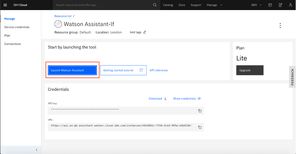Copy the API key with copy icon
This screenshot has width=296, height=154.
click(x=200, y=111)
